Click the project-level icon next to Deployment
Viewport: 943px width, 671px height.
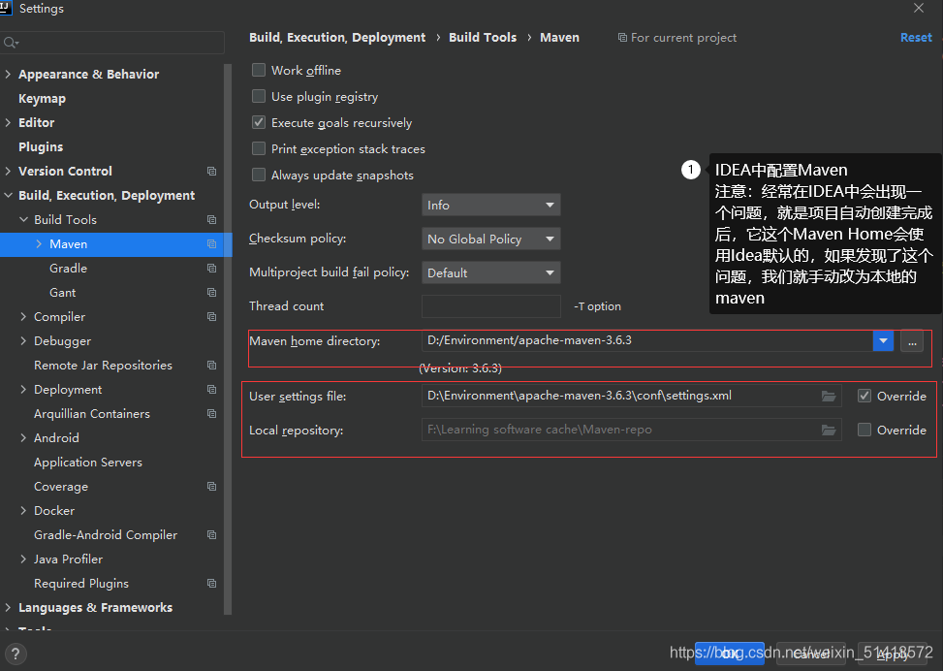(211, 390)
